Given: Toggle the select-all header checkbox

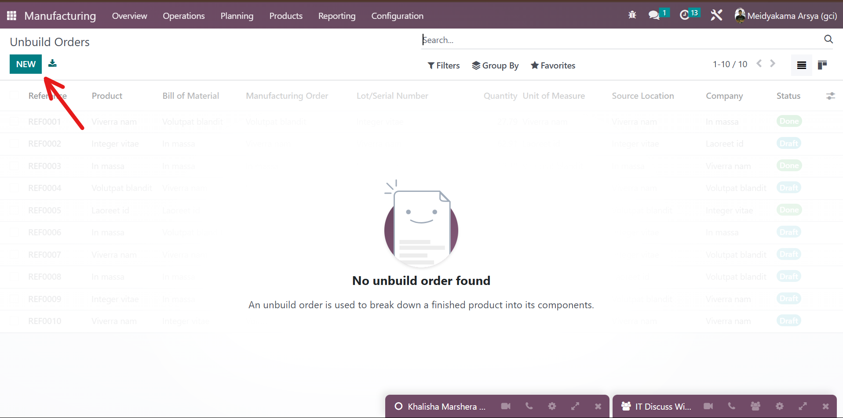Looking at the screenshot, I should [x=15, y=96].
